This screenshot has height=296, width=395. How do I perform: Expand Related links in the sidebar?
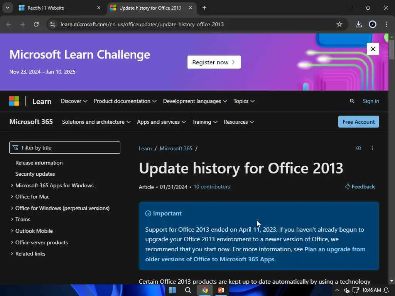(12, 254)
